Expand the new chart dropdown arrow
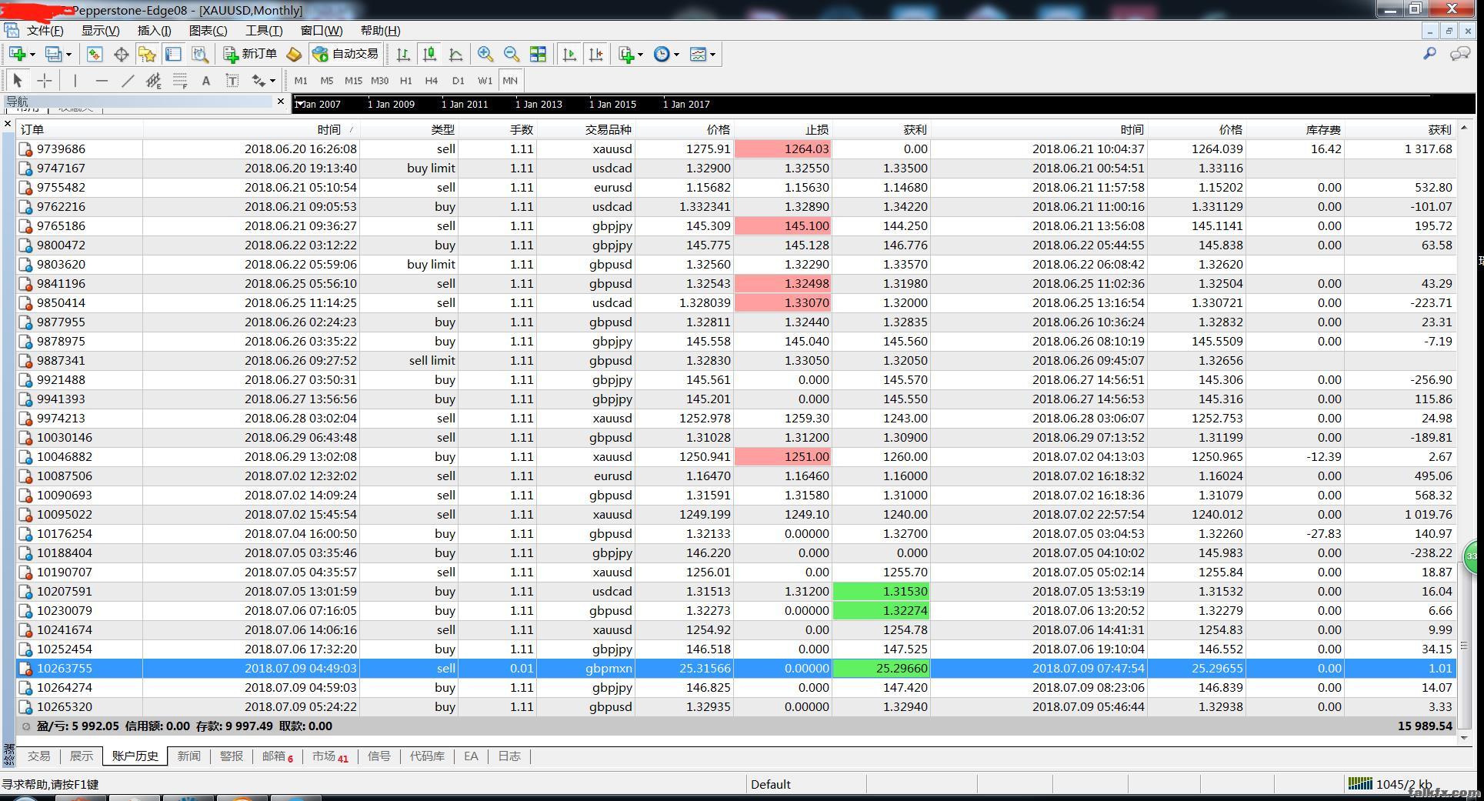The image size is (1484, 801). point(32,54)
